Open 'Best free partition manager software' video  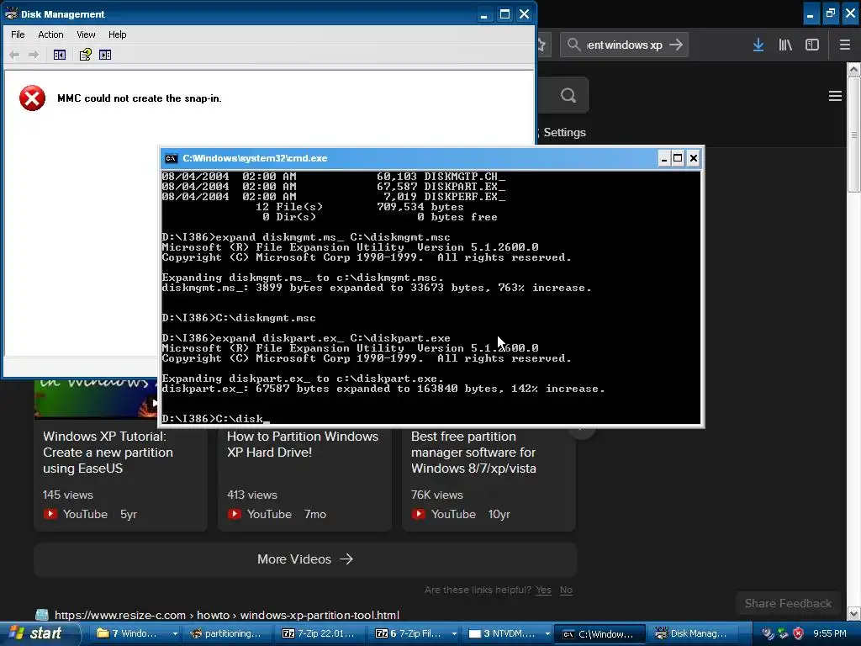pos(473,452)
